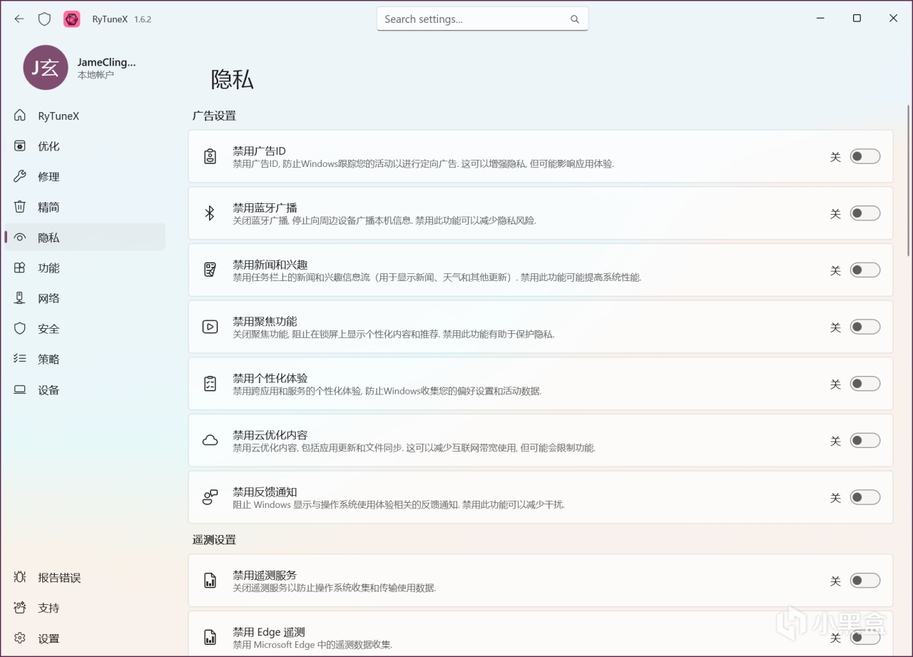
Task: Toggle the 禁用广告ID switch
Action: (864, 156)
